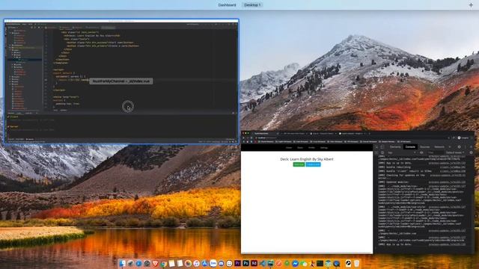Image resolution: width=479 pixels, height=269 pixels.
Task: Click the console Filter input field
Action: coord(436,152)
